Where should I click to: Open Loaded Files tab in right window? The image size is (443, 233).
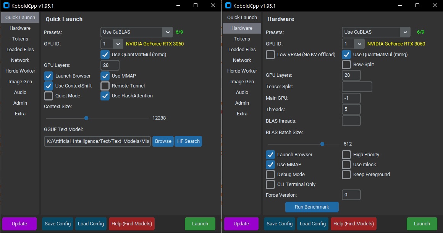pyautogui.click(x=242, y=50)
